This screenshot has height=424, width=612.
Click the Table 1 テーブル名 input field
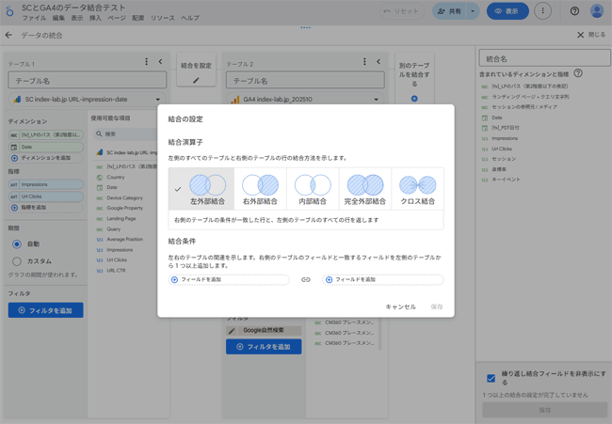tap(87, 80)
